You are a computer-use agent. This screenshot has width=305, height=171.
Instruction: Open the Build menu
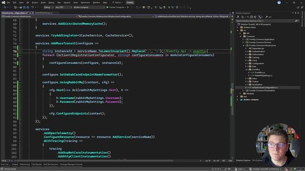43,2
